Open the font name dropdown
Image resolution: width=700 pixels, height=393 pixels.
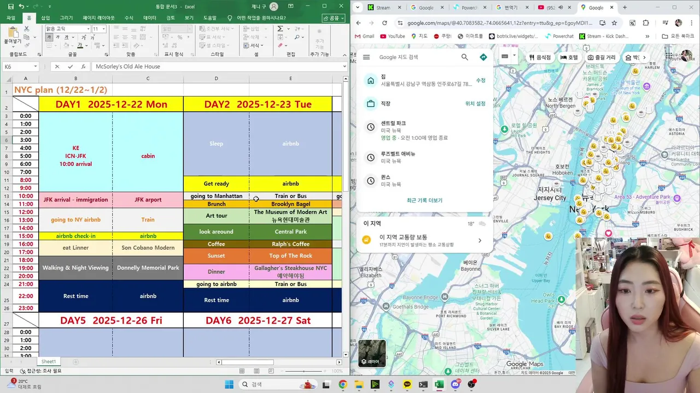(88, 29)
